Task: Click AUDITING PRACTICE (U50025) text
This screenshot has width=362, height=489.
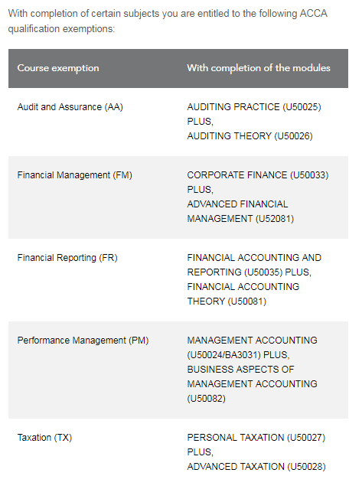Action: point(254,107)
